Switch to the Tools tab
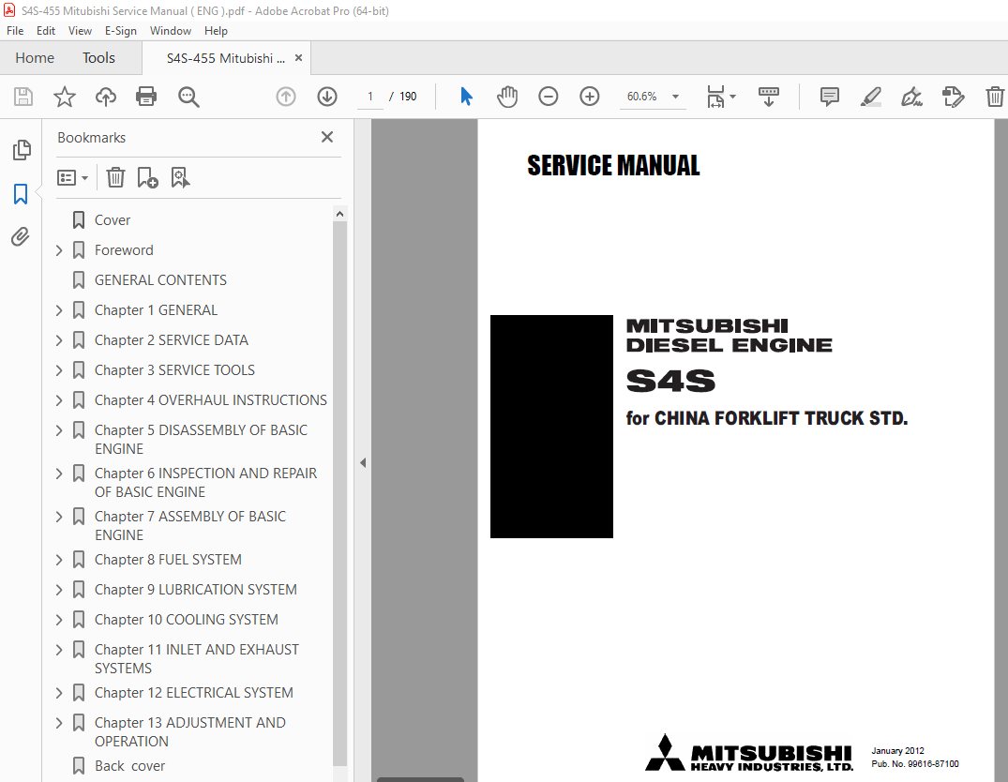1008x782 pixels. (x=98, y=58)
